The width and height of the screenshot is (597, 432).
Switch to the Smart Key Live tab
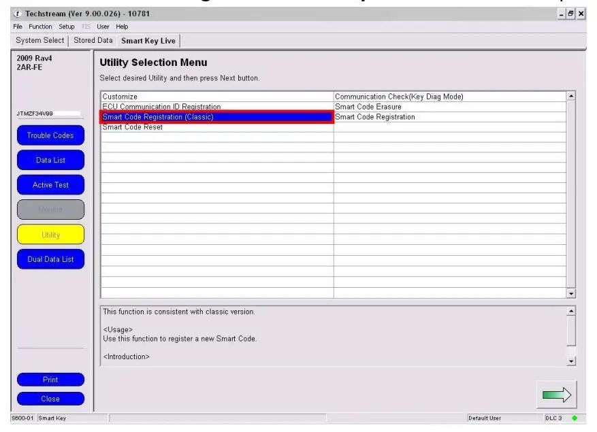tap(148, 41)
